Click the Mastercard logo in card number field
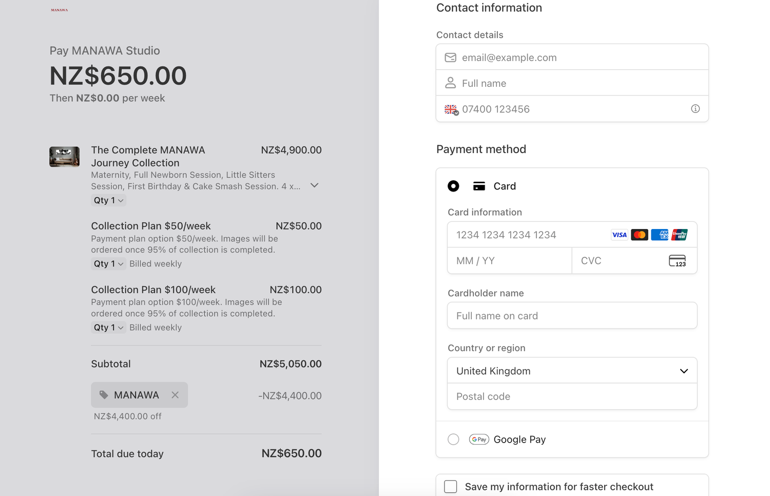Screen dimensions: 770x496 click(x=640, y=235)
